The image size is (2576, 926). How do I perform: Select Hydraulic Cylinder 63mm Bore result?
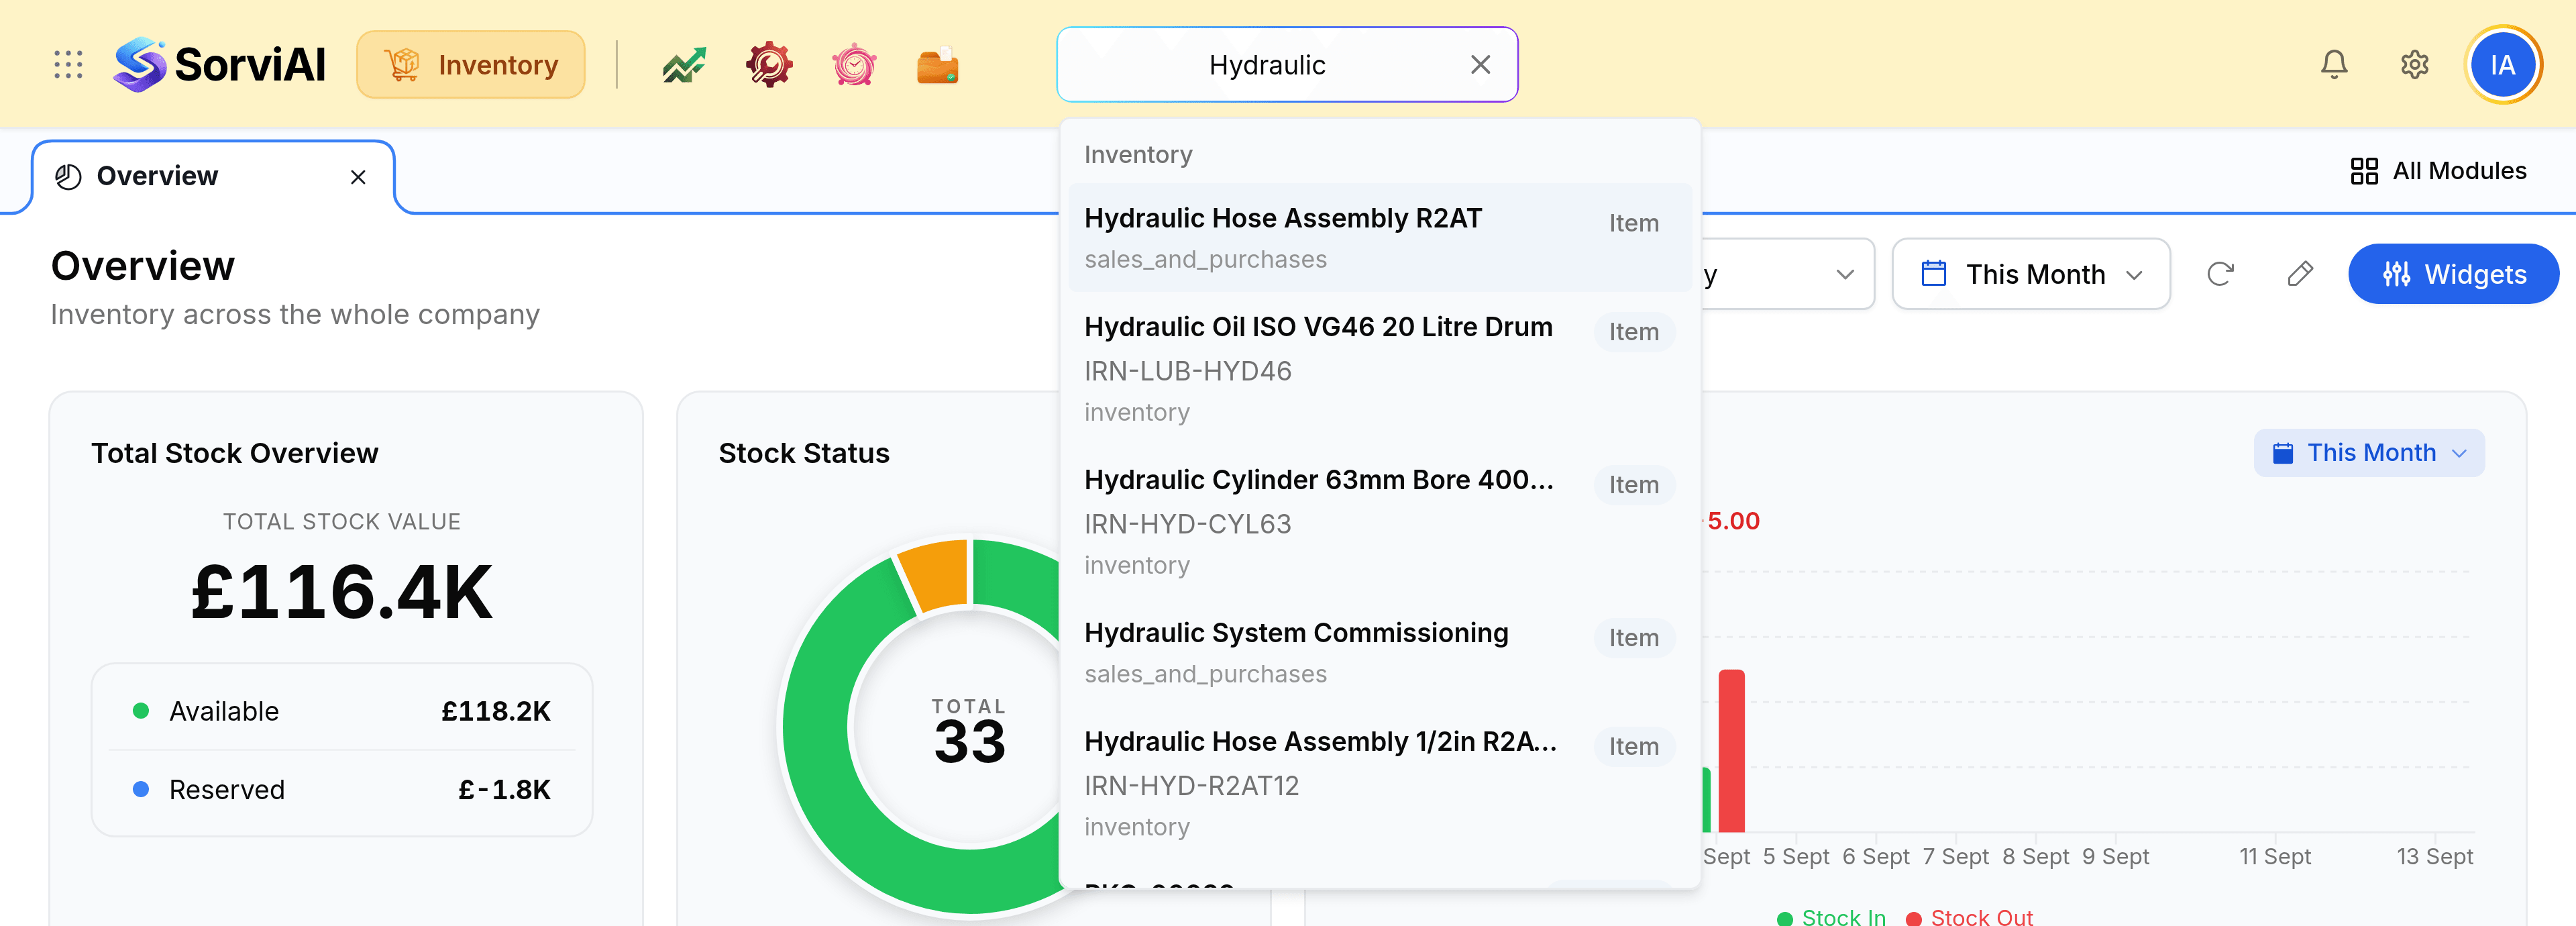(x=1379, y=522)
